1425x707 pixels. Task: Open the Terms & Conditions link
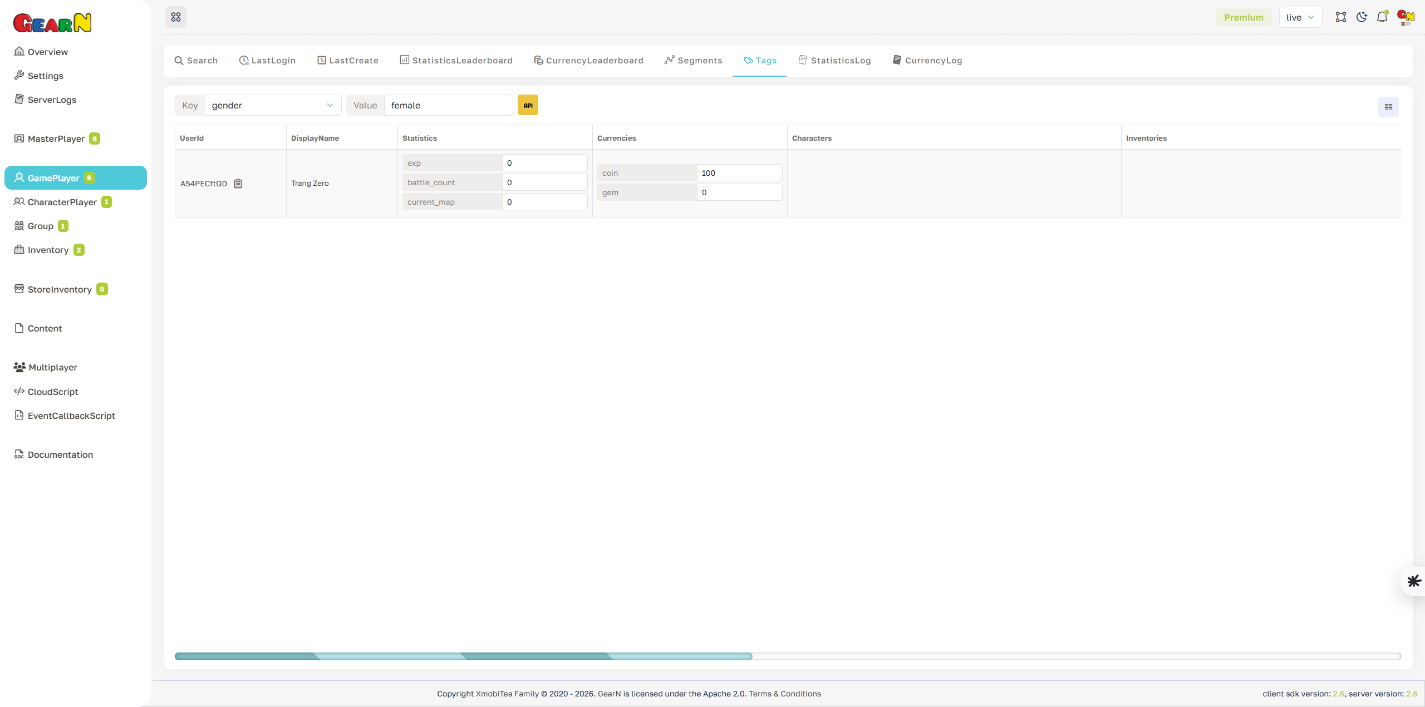tap(785, 694)
